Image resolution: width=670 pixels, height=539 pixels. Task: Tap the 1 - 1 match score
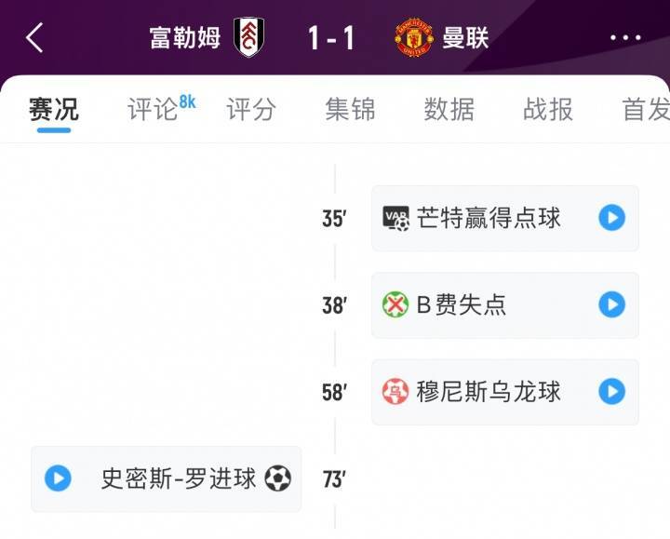pyautogui.click(x=331, y=38)
